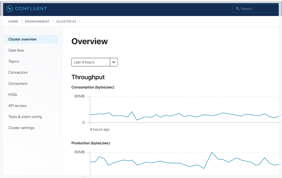Go to the Consumers page
Image resolution: width=282 pixels, height=178 pixels.
pos(17,84)
